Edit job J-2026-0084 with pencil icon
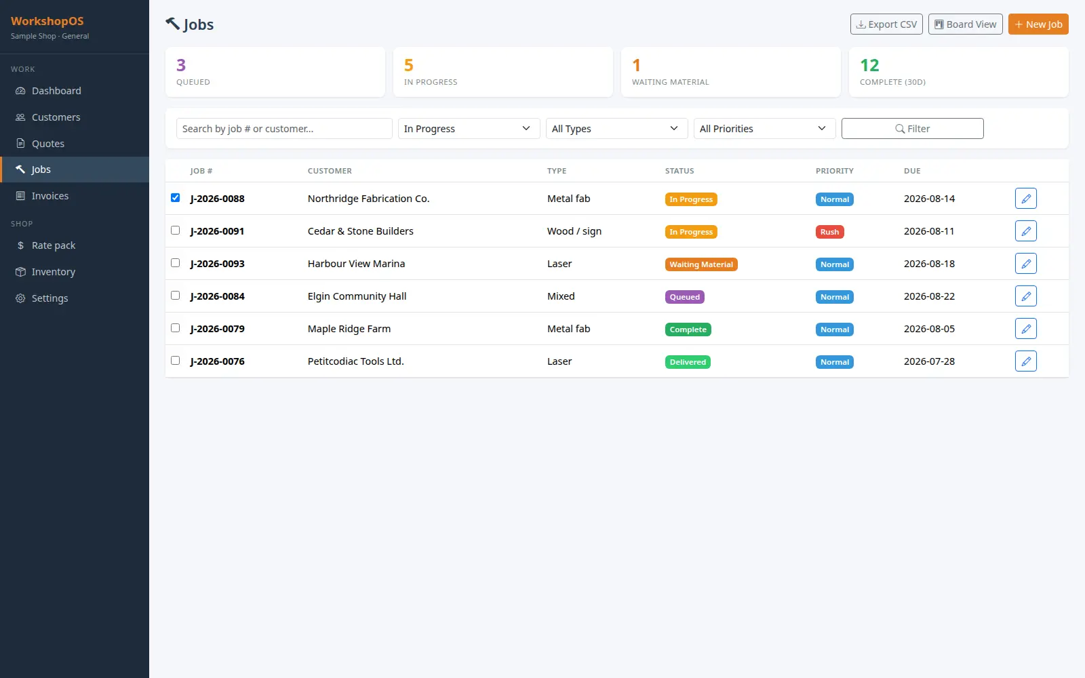The height and width of the screenshot is (678, 1085). point(1026,296)
